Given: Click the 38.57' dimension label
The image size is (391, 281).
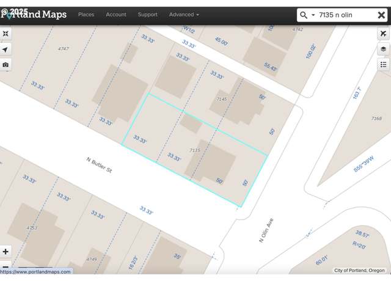Looking at the screenshot, I should (362, 234).
